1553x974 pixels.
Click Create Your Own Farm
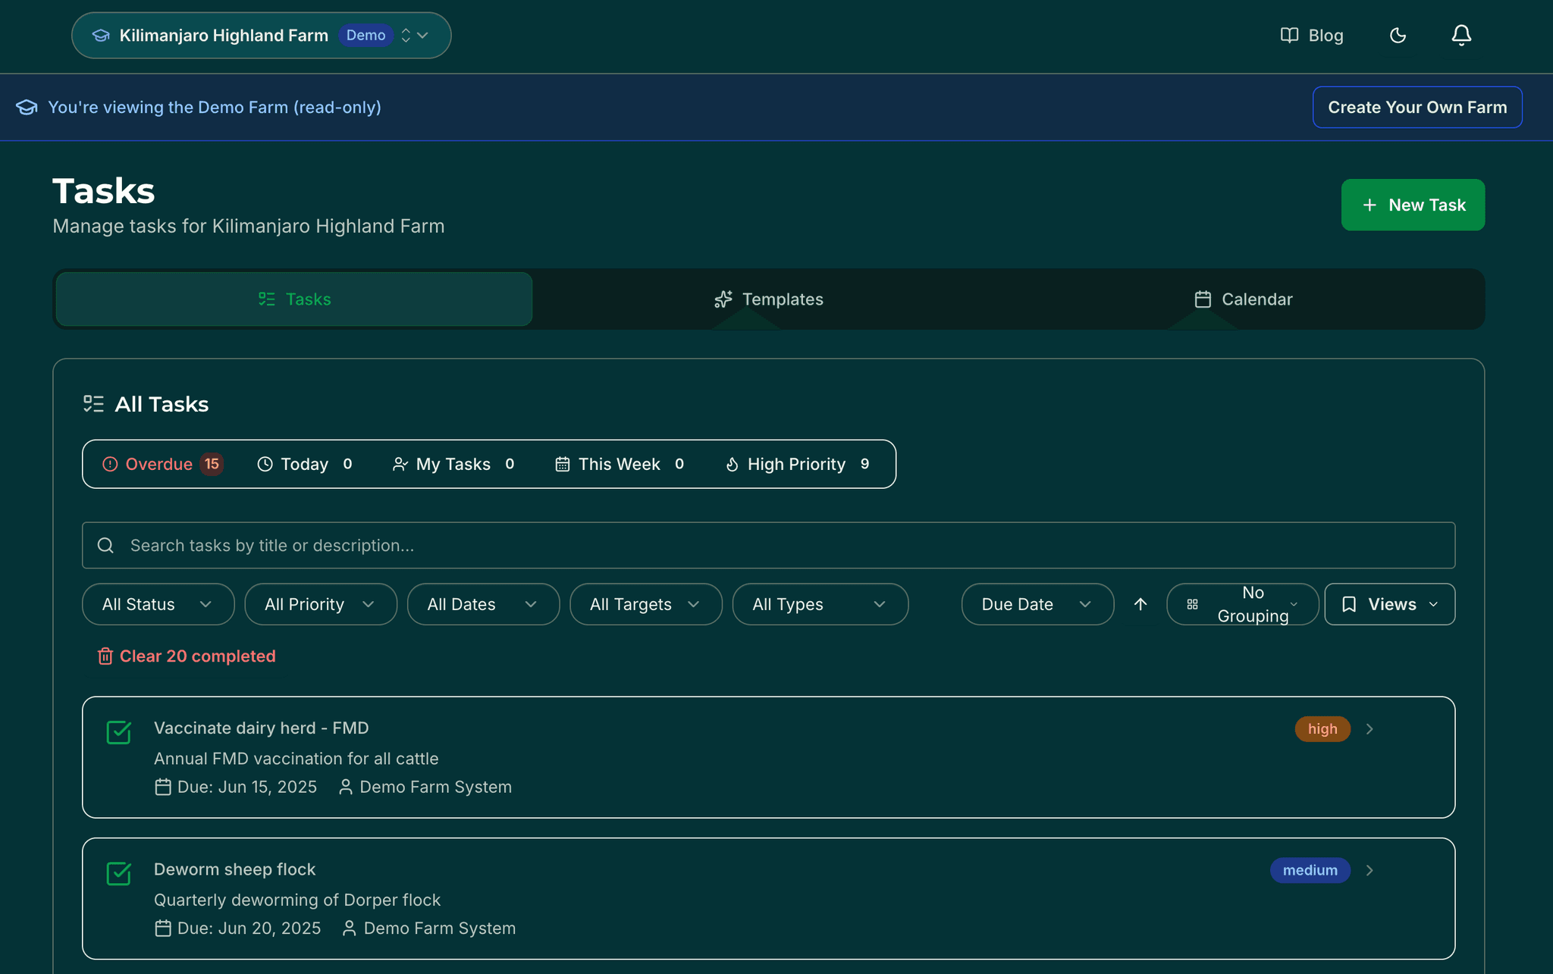point(1417,107)
